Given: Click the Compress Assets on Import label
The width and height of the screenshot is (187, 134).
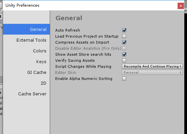Looking at the screenshot, I should (82, 42).
